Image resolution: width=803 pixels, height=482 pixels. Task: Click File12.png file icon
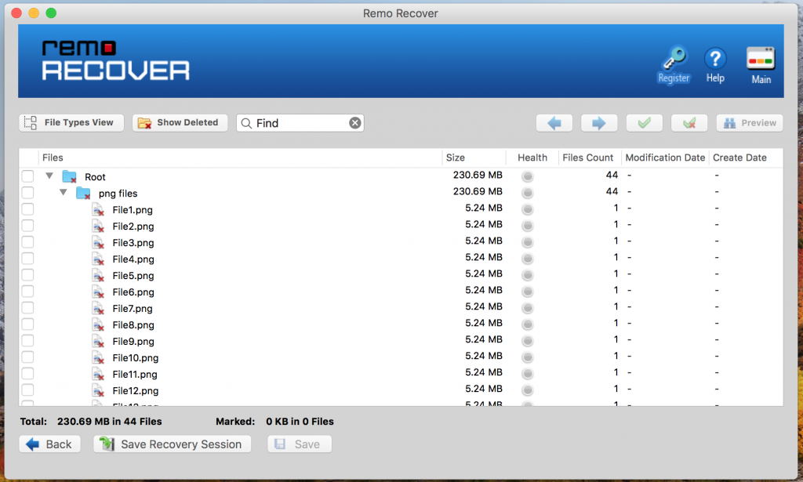click(x=98, y=390)
